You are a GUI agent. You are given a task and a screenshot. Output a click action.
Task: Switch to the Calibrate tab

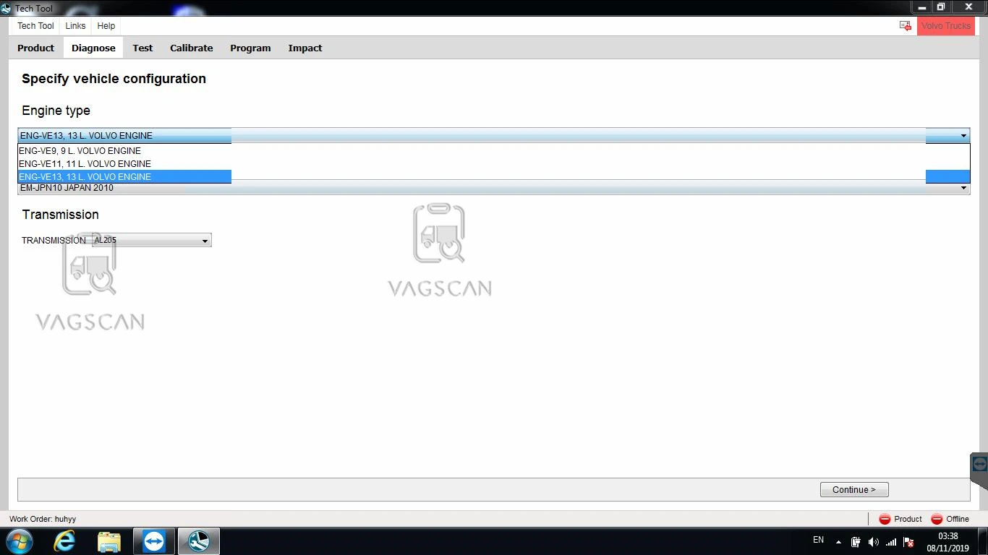(192, 48)
